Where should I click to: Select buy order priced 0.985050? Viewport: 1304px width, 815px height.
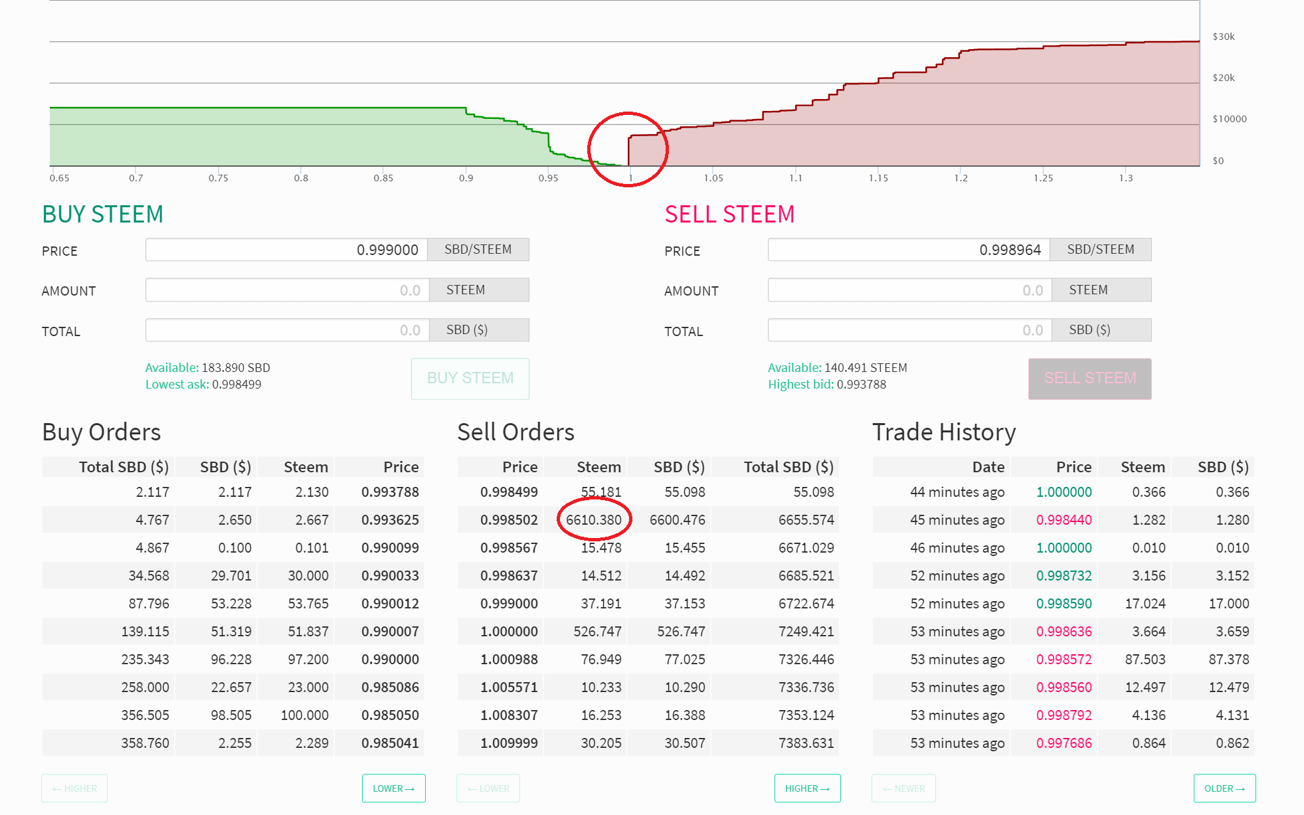tap(233, 715)
